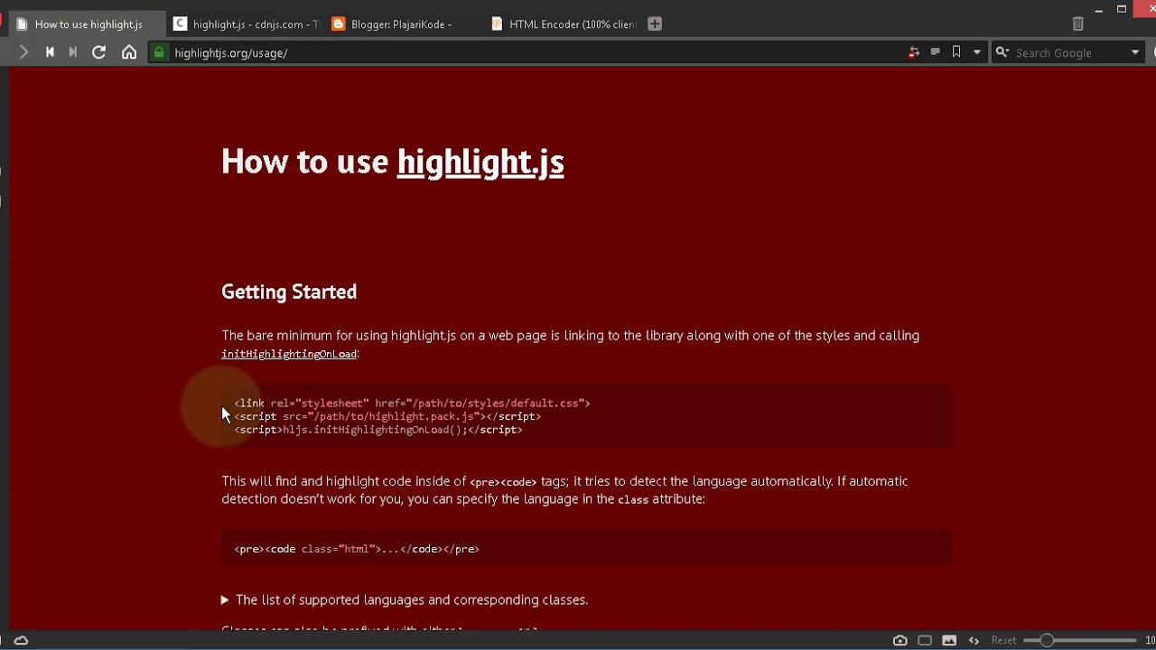Toggle the reader view icon

pyautogui.click(x=936, y=52)
